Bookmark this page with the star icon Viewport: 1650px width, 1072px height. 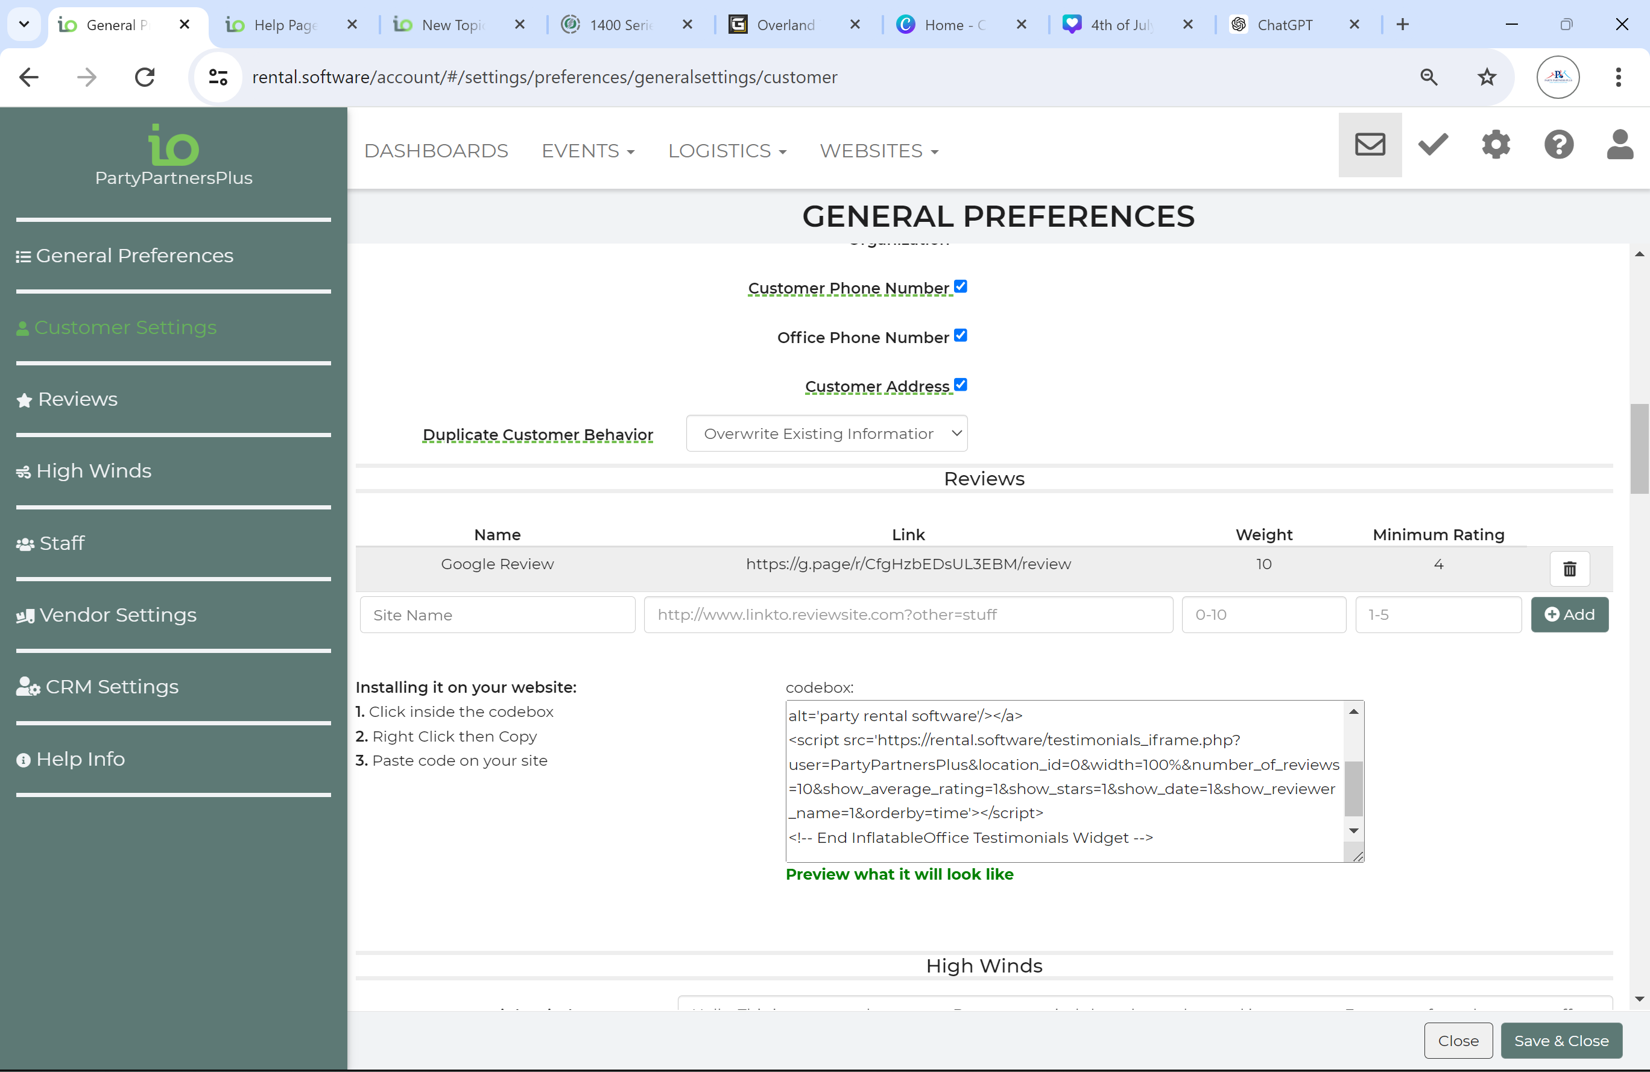tap(1487, 77)
